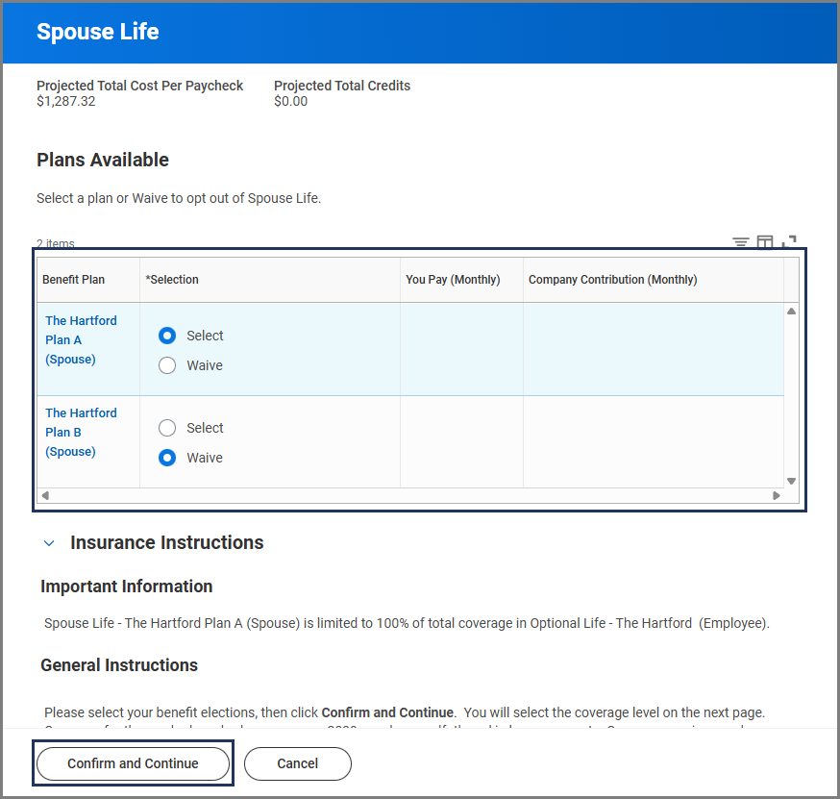Image resolution: width=840 pixels, height=799 pixels.
Task: Open The Hartford Plan B (Spouse) link
Action: point(81,432)
